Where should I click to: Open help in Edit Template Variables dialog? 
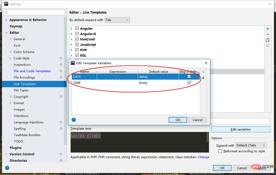[74, 120]
